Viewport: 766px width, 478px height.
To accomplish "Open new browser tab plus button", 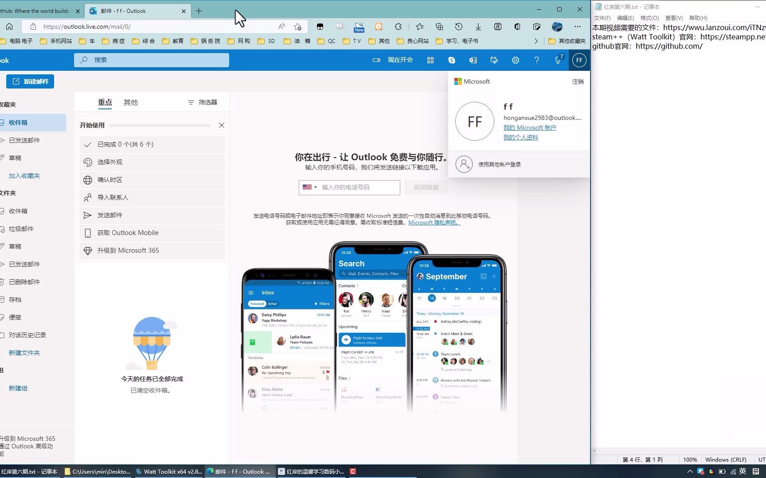I will pyautogui.click(x=199, y=11).
